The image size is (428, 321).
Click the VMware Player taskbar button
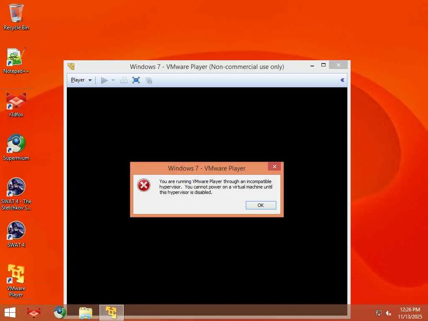[x=111, y=313]
